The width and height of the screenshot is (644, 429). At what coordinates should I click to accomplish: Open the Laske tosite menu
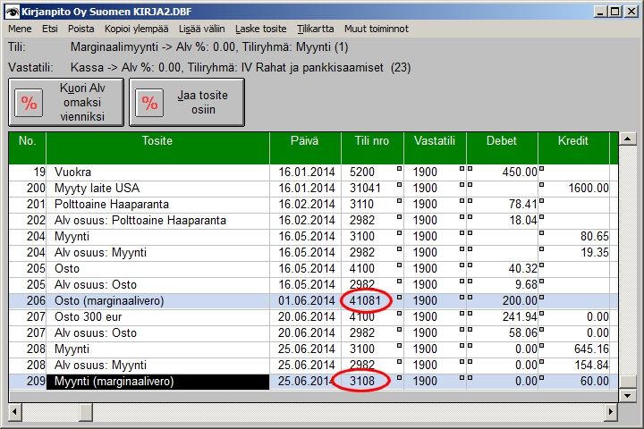tap(260, 29)
